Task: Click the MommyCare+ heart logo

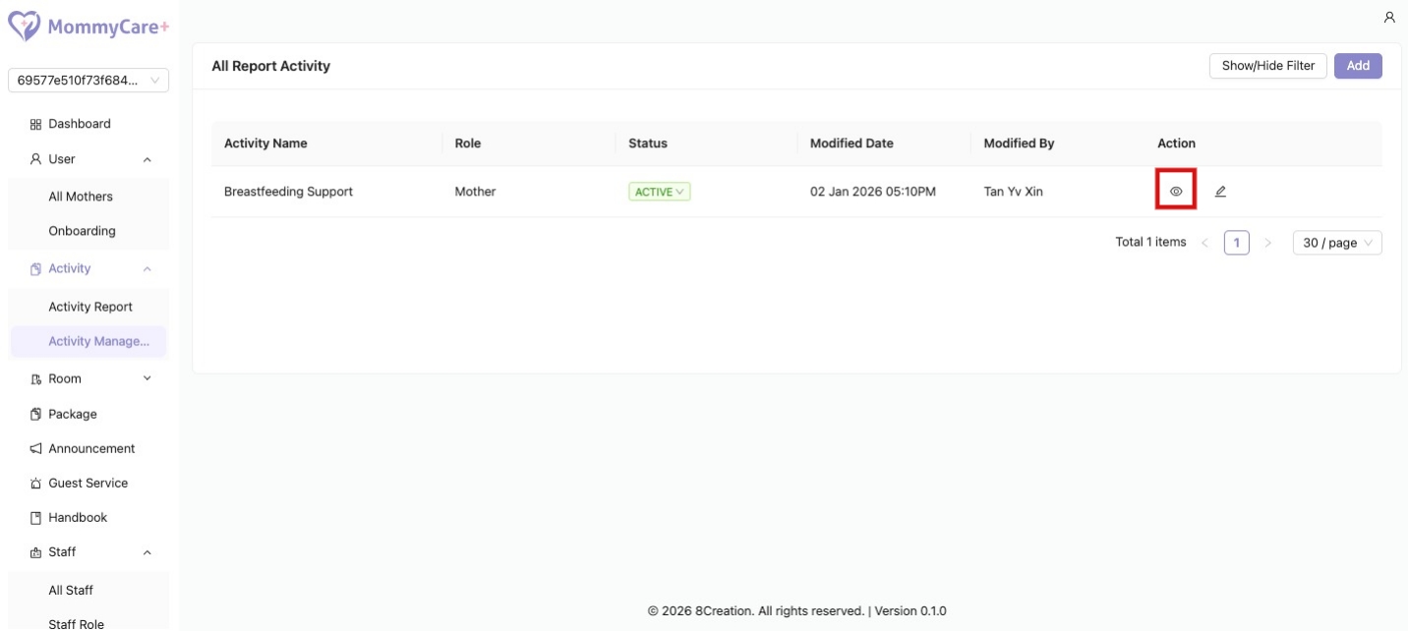Action: [24, 26]
